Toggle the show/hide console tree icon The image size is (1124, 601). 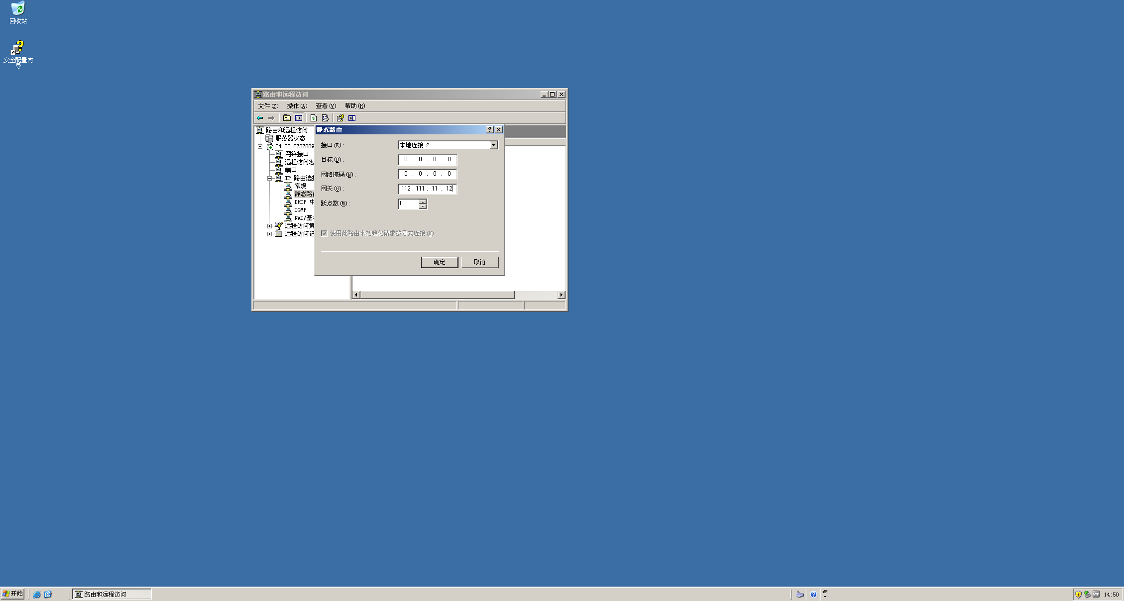299,118
